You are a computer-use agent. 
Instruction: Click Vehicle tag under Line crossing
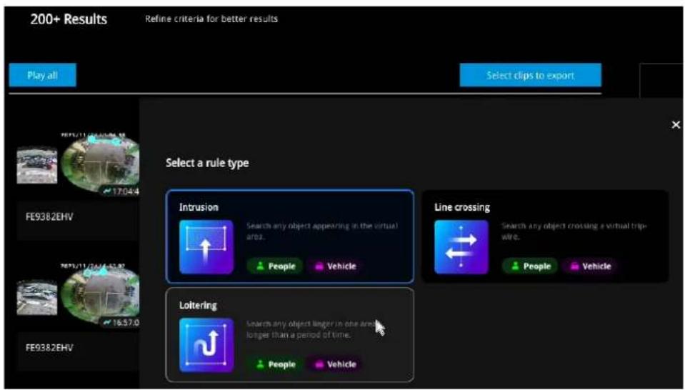pos(590,266)
